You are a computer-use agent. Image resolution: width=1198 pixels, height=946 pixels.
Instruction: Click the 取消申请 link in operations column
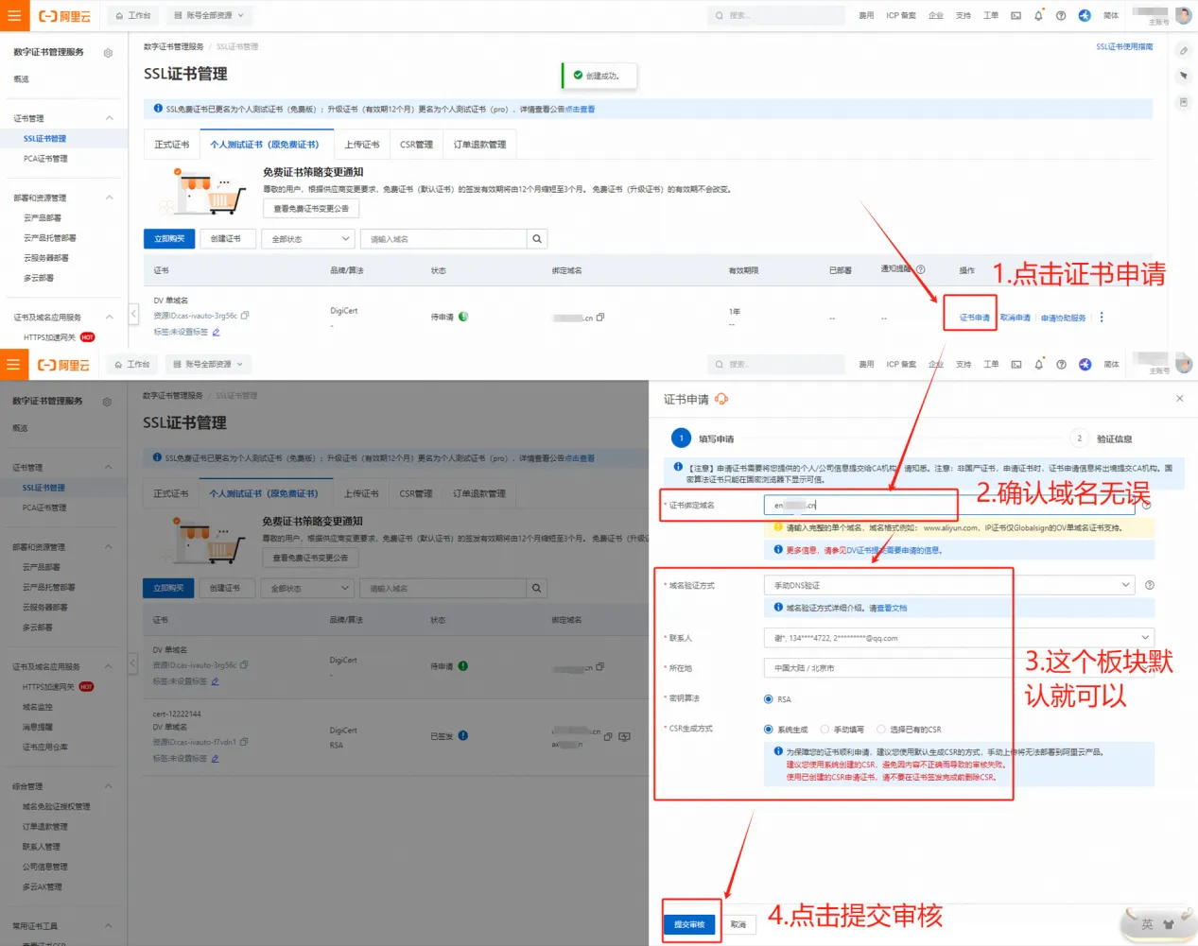click(x=1016, y=318)
